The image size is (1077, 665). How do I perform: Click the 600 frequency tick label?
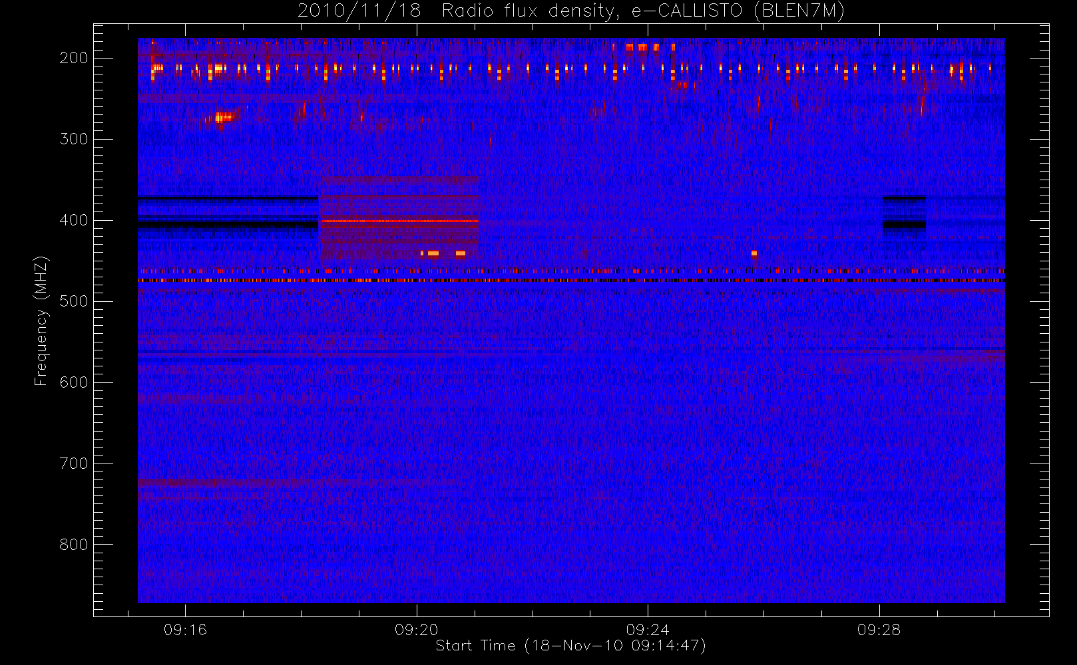tap(73, 382)
